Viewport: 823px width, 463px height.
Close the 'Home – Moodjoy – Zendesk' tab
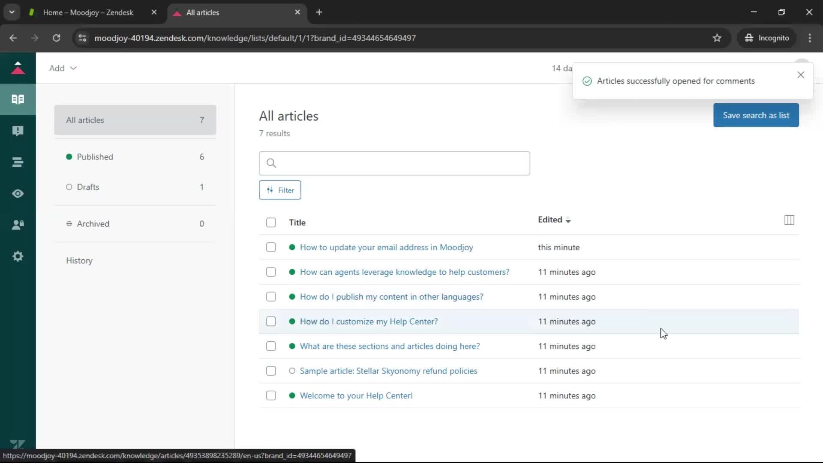pyautogui.click(x=154, y=12)
